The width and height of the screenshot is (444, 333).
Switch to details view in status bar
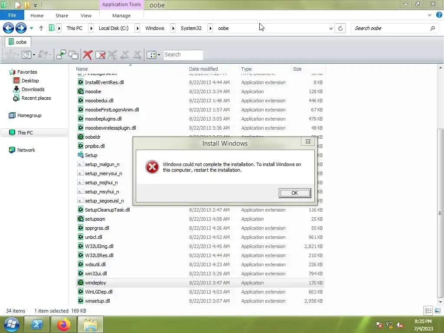pyautogui.click(x=428, y=310)
